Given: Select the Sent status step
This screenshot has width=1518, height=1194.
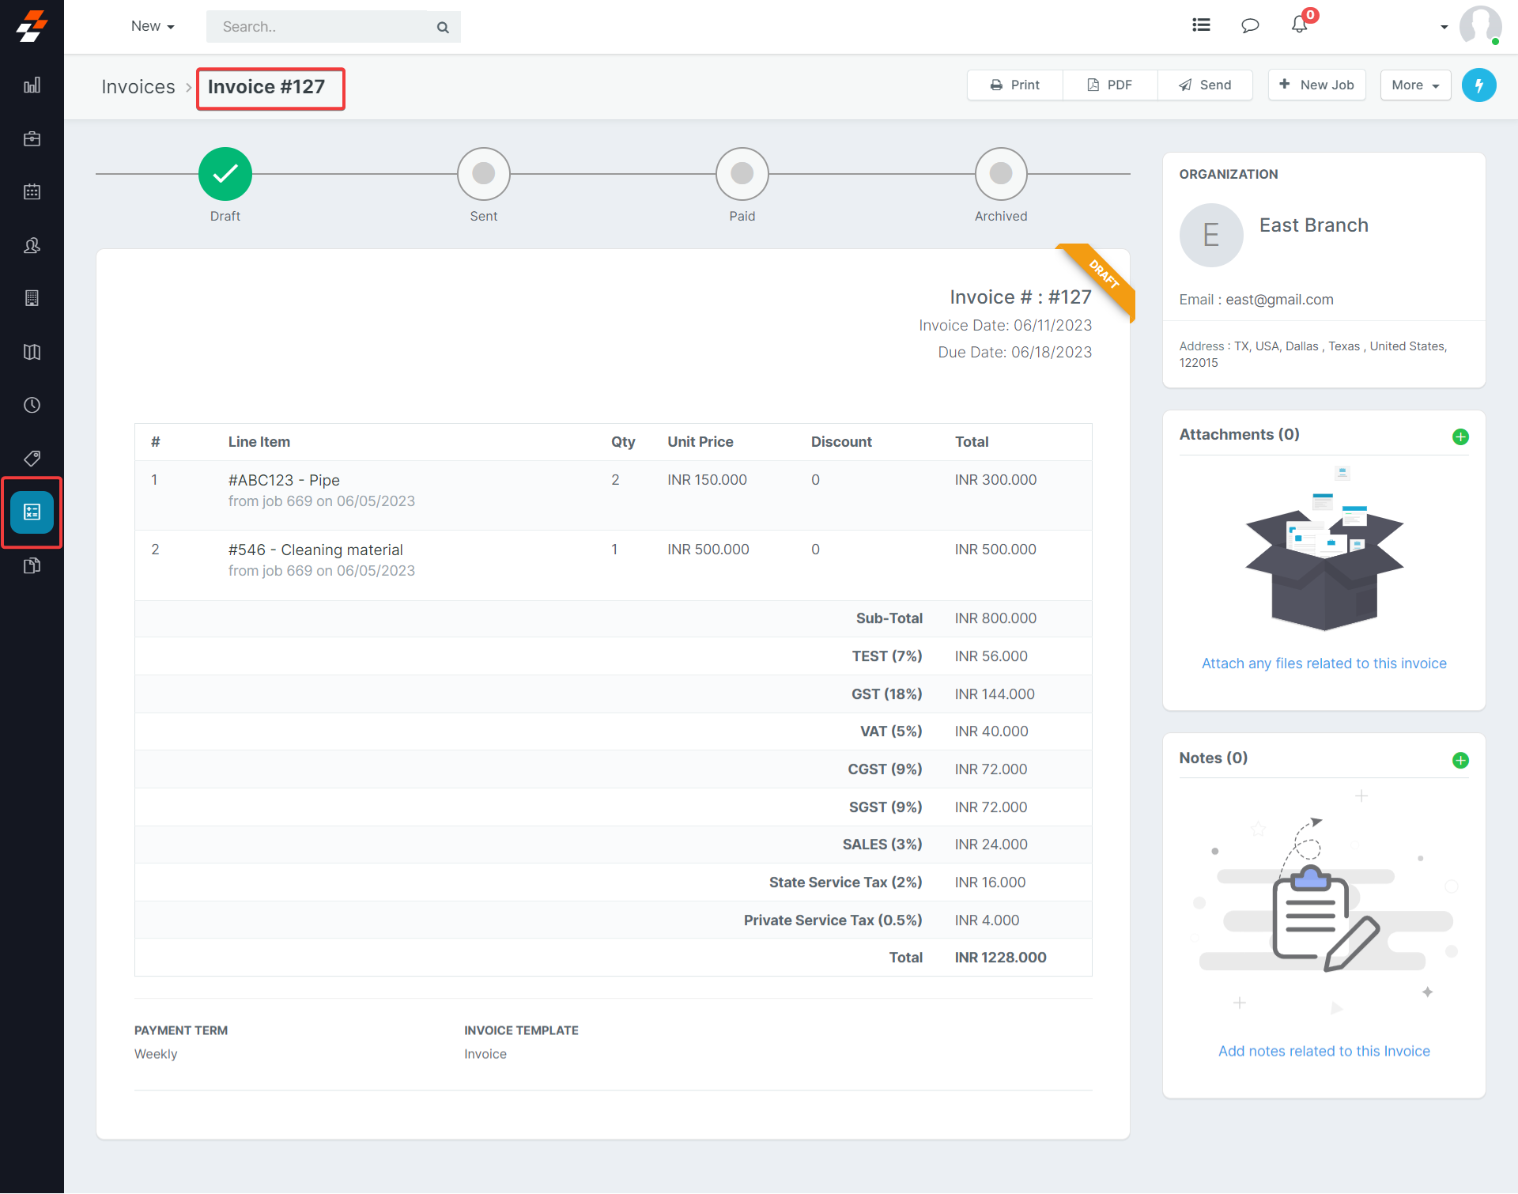Looking at the screenshot, I should pos(483,174).
